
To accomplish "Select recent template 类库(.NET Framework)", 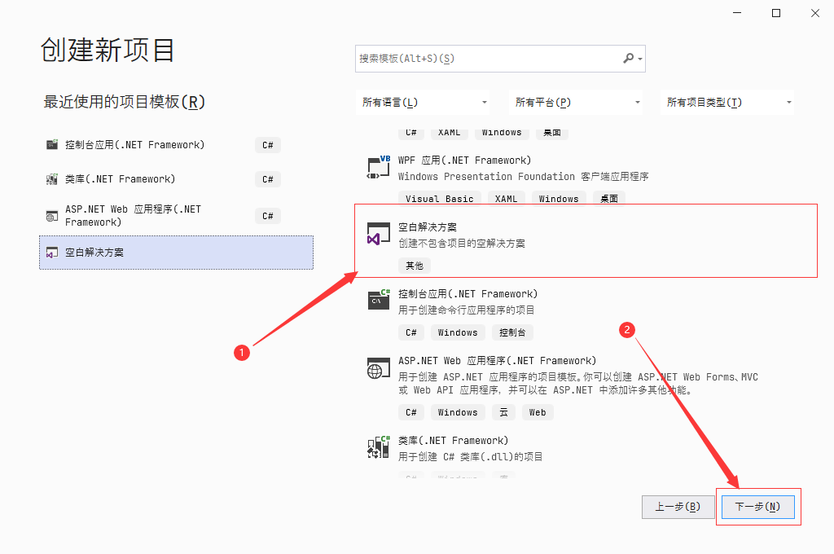I will coord(176,179).
